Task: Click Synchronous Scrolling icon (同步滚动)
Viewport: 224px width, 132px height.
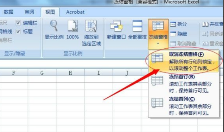Action: pyautogui.click(x=205, y=34)
